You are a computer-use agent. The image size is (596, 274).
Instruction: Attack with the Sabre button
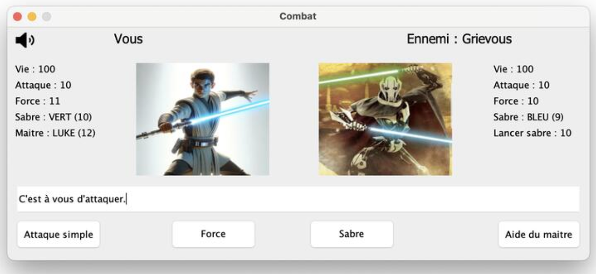[x=351, y=234]
